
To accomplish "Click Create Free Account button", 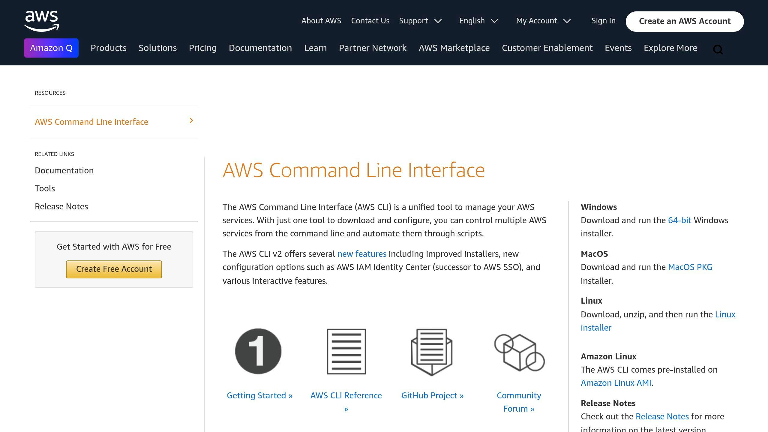I will tap(114, 269).
